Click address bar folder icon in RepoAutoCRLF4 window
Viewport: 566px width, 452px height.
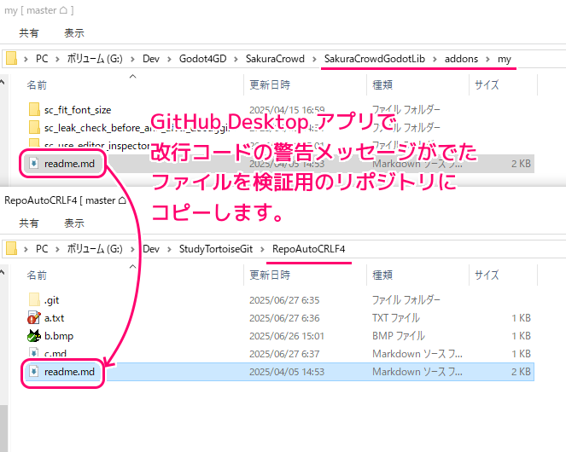12,248
